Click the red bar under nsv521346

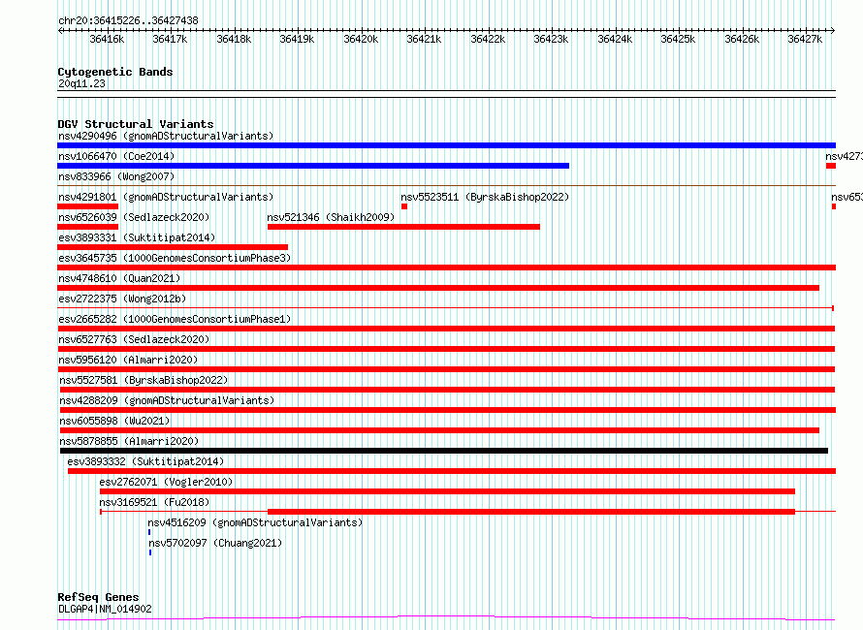(403, 227)
